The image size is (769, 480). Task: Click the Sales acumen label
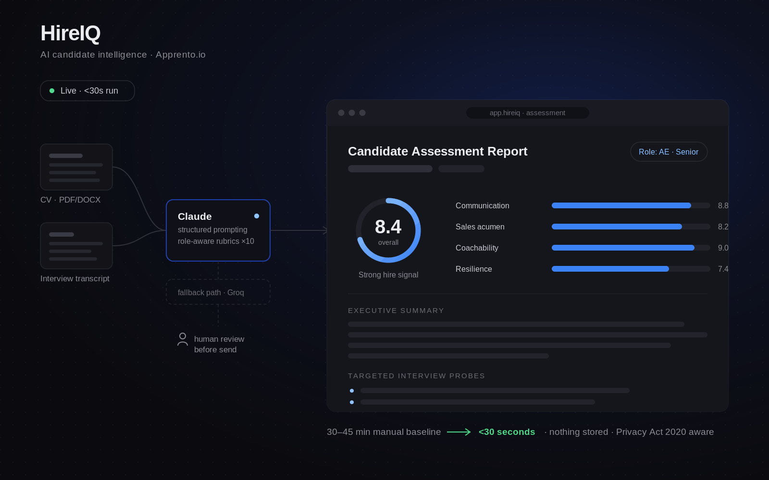point(480,227)
